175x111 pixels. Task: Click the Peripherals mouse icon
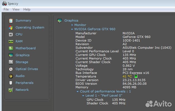coord(11,83)
